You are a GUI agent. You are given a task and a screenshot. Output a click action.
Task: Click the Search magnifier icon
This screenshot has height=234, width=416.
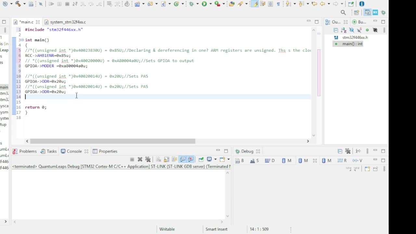pyautogui.click(x=343, y=13)
